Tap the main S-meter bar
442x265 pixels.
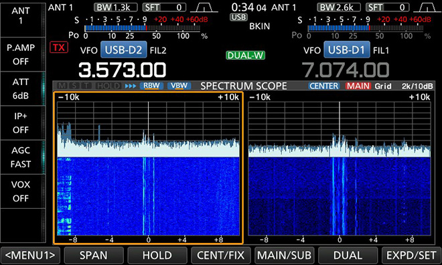click(x=143, y=28)
